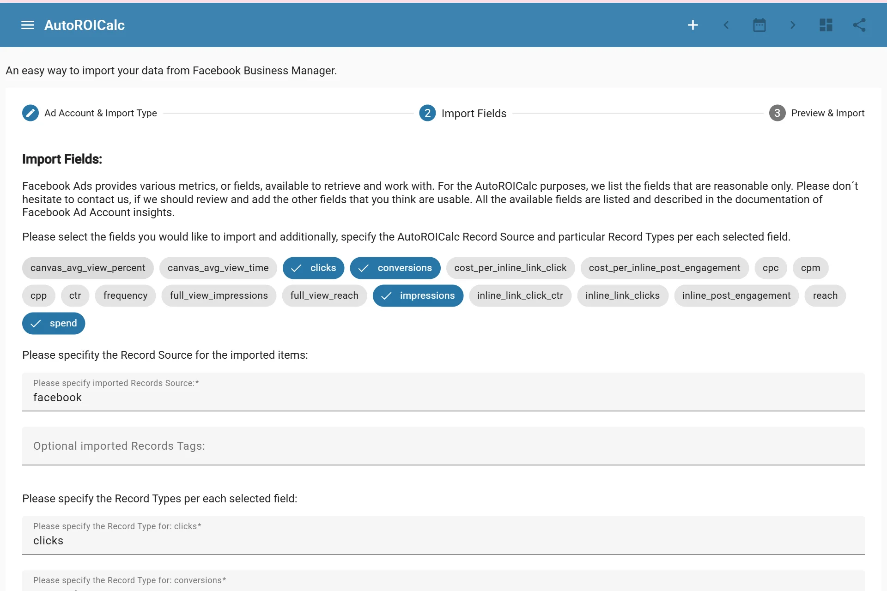The image size is (887, 591).
Task: Deselect the impressions field chip
Action: [418, 295]
